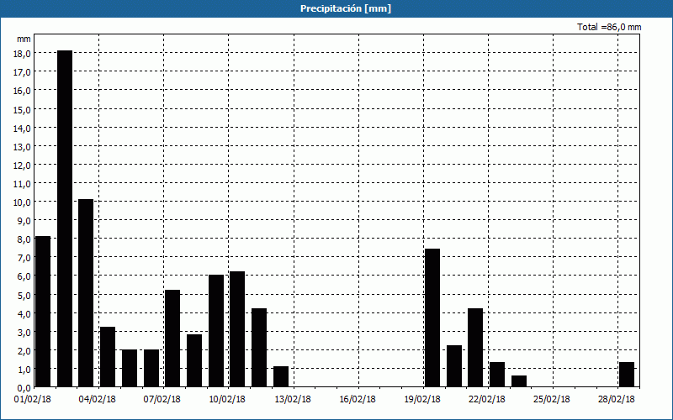Select the '04/02/18' date label
Viewport: 673px width, 420px height.
pyautogui.click(x=98, y=400)
